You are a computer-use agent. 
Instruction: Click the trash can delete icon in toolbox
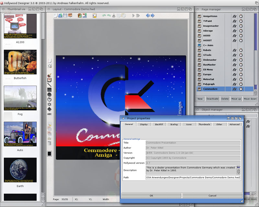[50, 143]
